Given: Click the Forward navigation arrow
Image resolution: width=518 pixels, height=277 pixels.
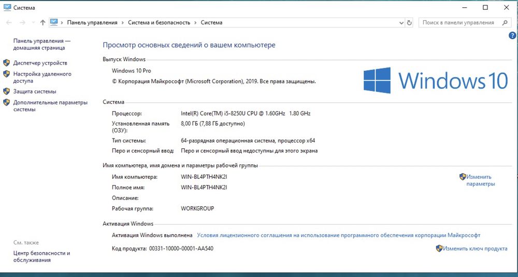Looking at the screenshot, I should 22,22.
